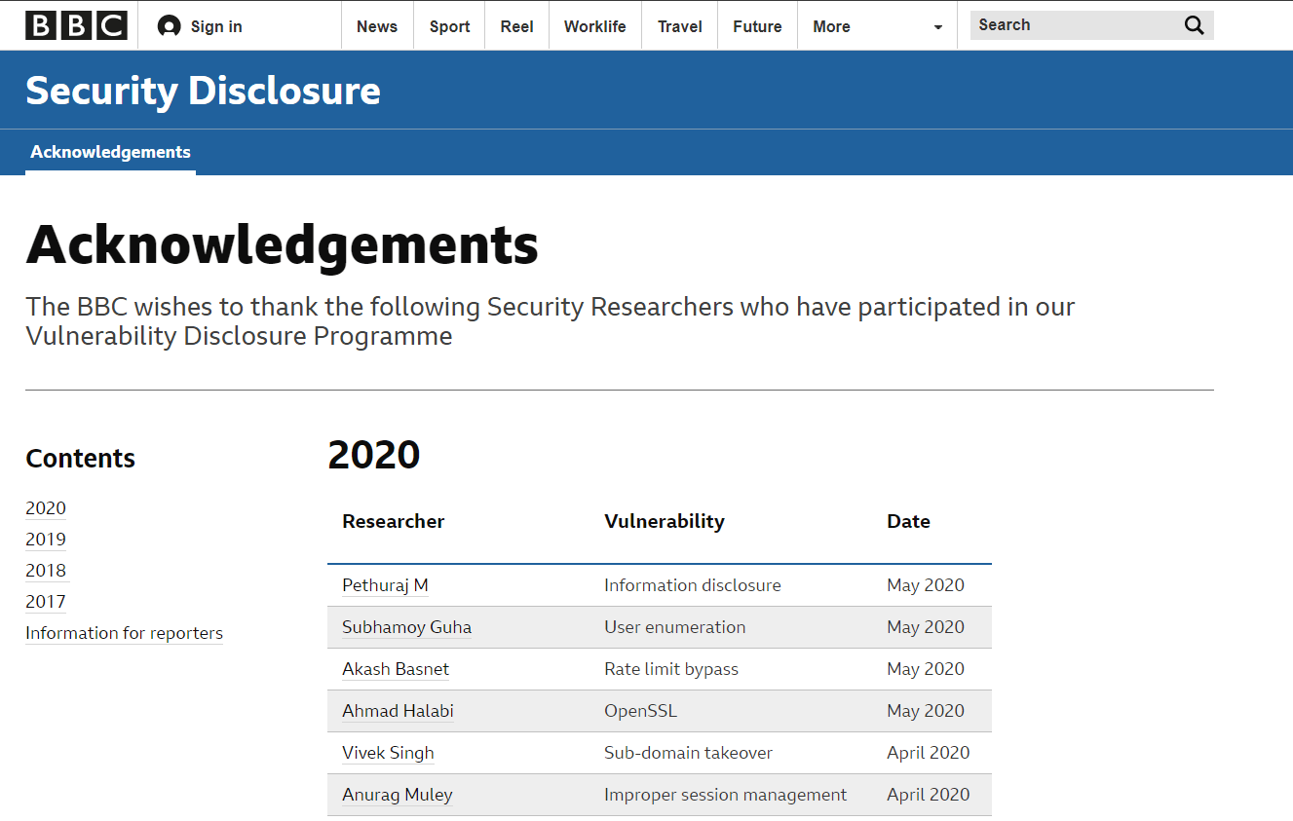
Task: Click the May 2020 date for Subhamoy Guha
Action: pos(926,627)
